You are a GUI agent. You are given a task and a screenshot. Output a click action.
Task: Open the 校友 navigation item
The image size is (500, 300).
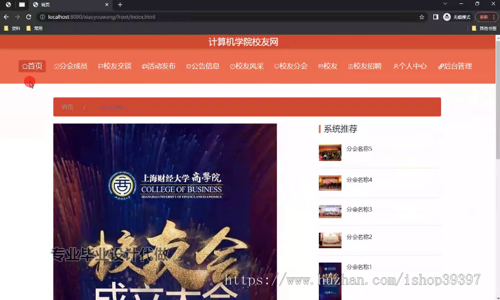(328, 66)
